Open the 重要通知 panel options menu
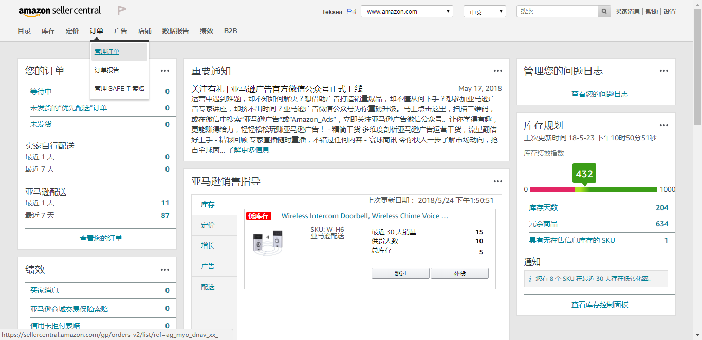 (497, 71)
